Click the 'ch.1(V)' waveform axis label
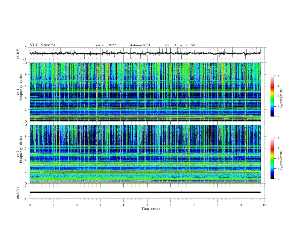This screenshot has width=298, height=230. (18, 53)
